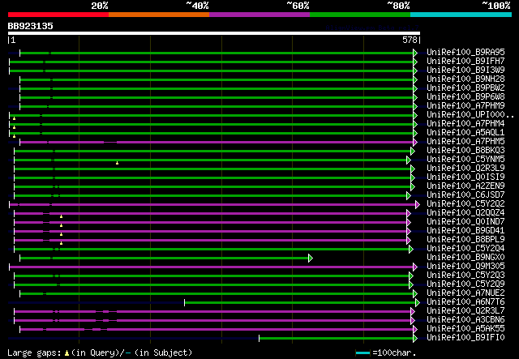Click the arrowhead ending the B9RA95 alignment
The width and height of the screenshot is (519, 359).
coord(415,53)
